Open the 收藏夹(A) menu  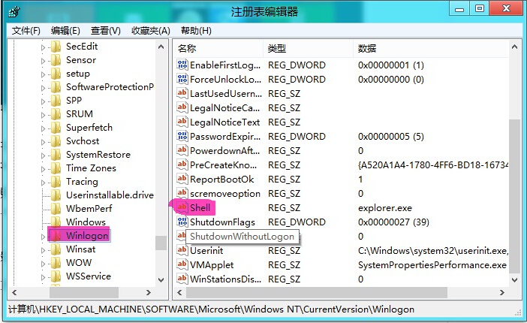(x=151, y=31)
